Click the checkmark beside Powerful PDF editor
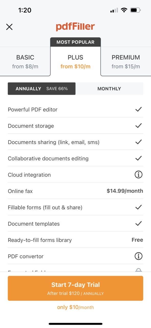The image size is (151, 328). pyautogui.click(x=138, y=109)
